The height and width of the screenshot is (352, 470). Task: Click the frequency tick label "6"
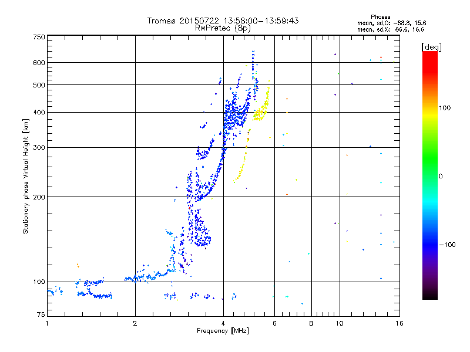click(274, 323)
